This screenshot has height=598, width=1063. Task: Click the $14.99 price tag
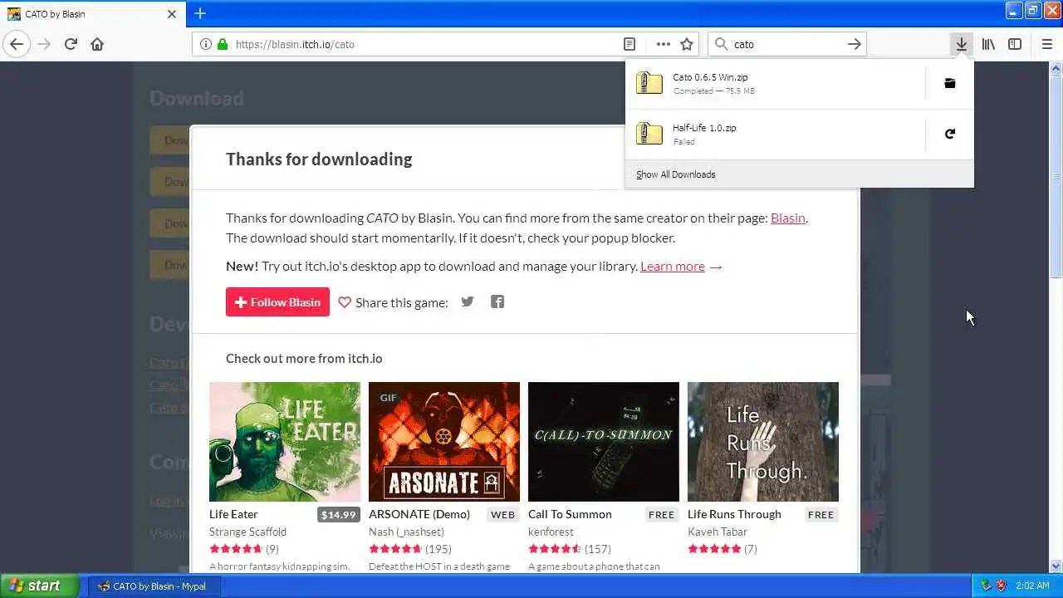[338, 515]
